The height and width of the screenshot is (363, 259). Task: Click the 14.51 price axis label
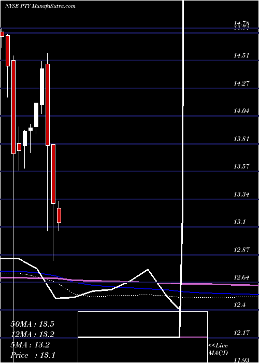(241, 55)
